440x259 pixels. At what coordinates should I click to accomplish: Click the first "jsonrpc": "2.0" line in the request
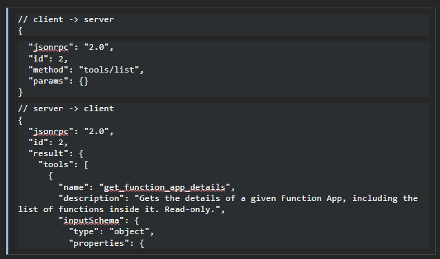click(x=70, y=48)
